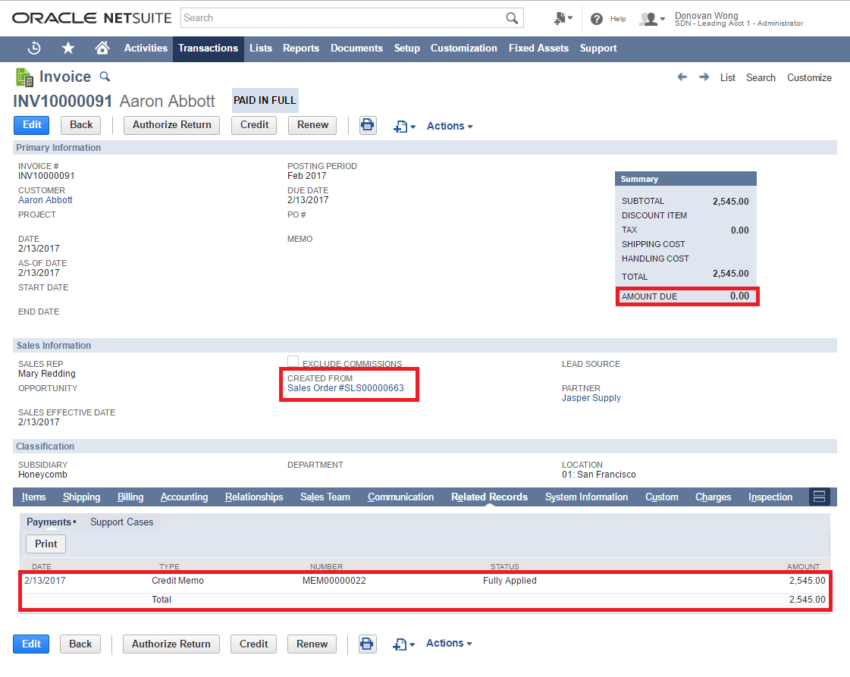Open the bottom Make Copy/New document icon
The image size is (850, 677).
pos(403,644)
